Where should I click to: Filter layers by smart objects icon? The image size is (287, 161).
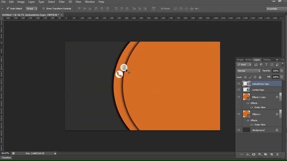coord(277,64)
